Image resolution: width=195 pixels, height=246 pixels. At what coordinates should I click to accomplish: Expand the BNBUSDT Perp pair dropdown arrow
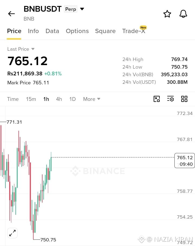click(82, 9)
